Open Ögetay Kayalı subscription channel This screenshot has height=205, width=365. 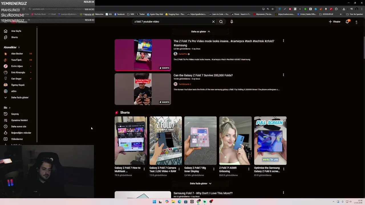pos(18,85)
